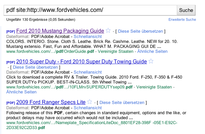
Task: Open 2009 Ford Ranger Specs Lite link
Action: point(51,102)
